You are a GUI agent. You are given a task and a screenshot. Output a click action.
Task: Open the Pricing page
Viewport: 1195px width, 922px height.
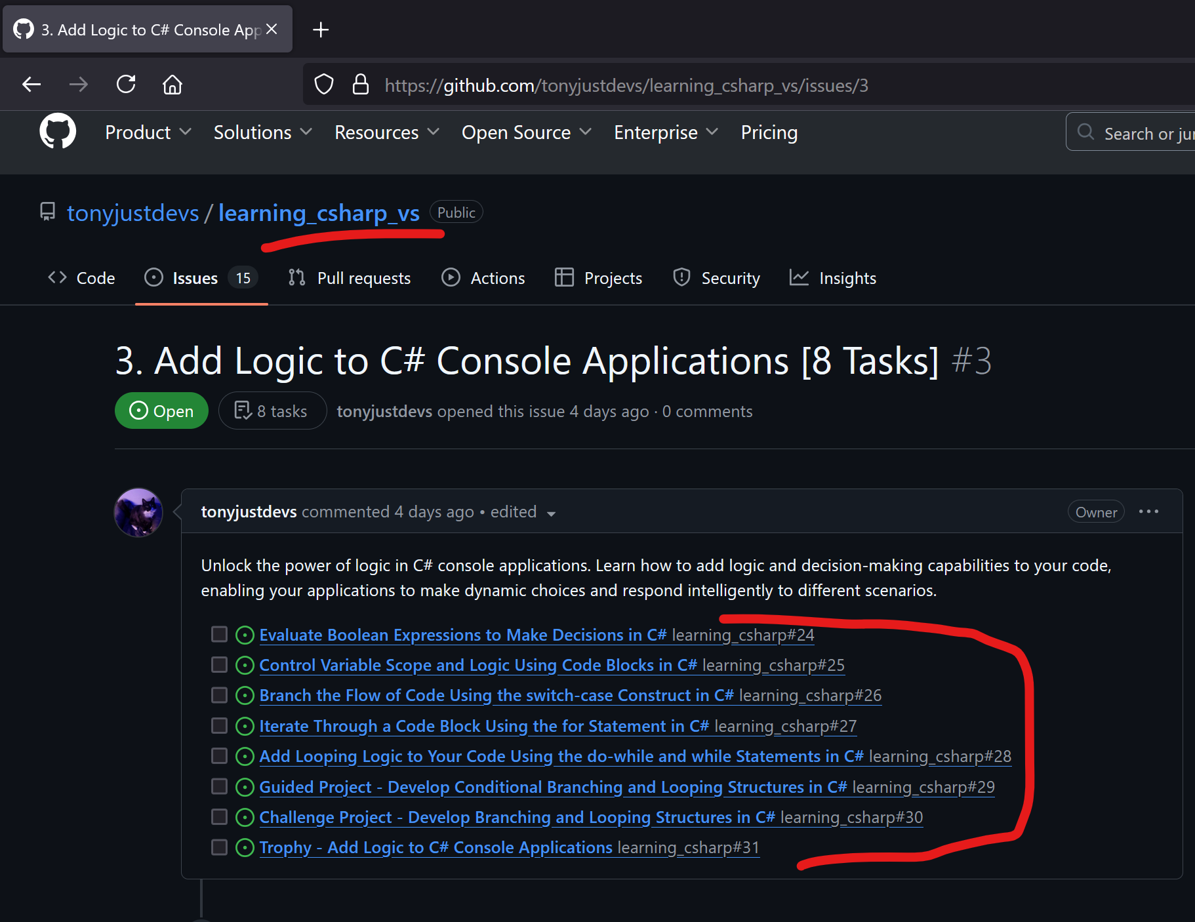(769, 132)
